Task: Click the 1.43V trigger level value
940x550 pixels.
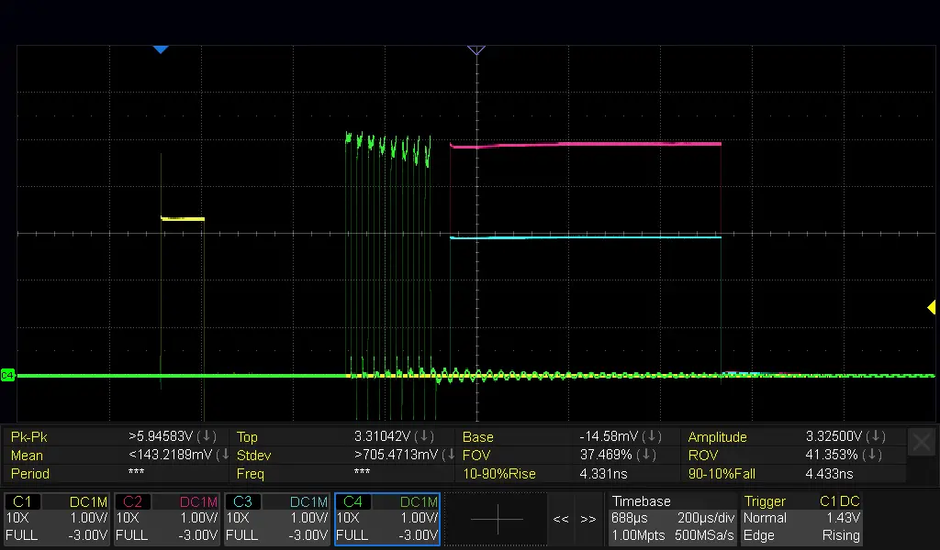Action: coord(843,518)
